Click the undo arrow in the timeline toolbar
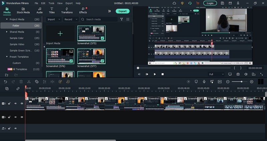Viewport: 267px width, 141px height. (x=5, y=81)
